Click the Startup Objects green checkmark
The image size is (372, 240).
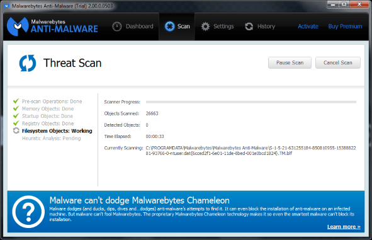[16, 116]
